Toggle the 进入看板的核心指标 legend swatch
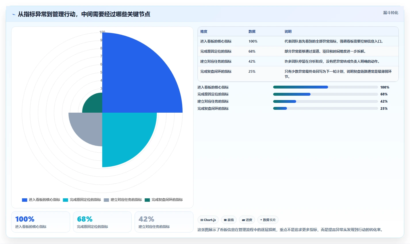 [25, 200]
